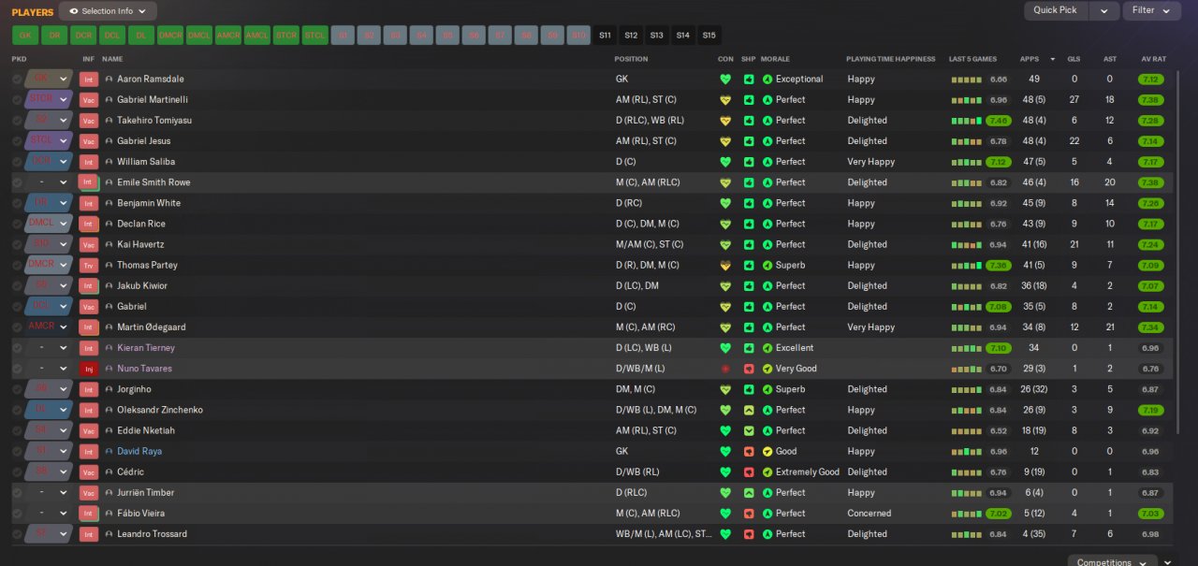
Task: Toggle picked checkmark for Jorginho
Action: coord(17,389)
